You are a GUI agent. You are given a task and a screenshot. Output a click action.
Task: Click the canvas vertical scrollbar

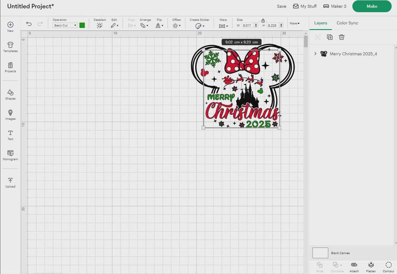pyautogui.click(x=306, y=41)
